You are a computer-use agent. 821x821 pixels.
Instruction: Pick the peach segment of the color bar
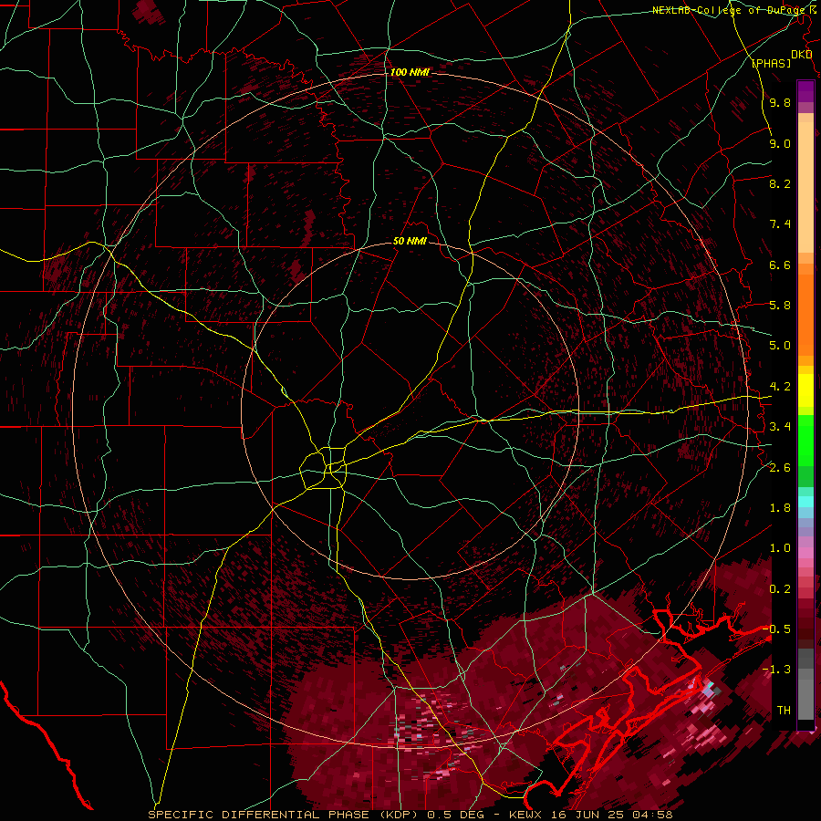point(805,187)
